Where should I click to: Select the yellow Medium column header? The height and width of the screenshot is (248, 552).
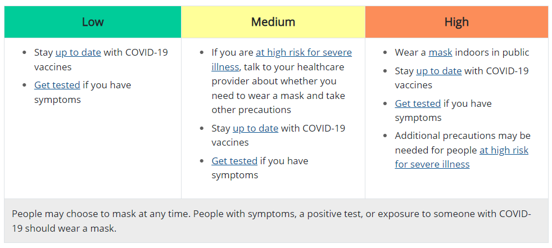tap(273, 22)
